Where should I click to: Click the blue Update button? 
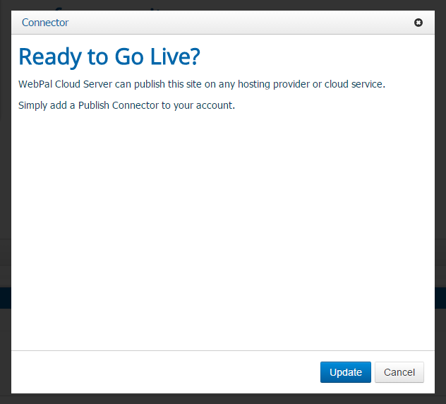click(346, 372)
